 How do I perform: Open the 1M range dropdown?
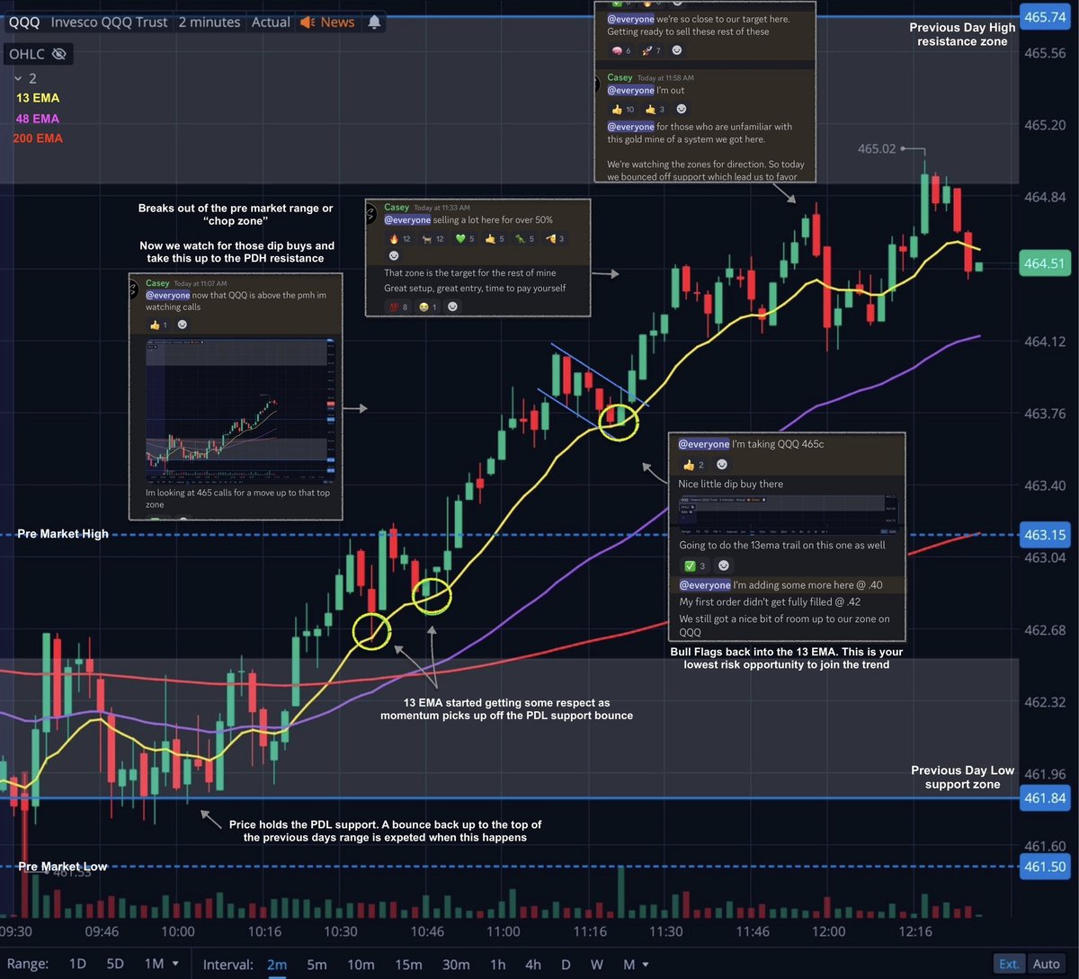[x=160, y=964]
